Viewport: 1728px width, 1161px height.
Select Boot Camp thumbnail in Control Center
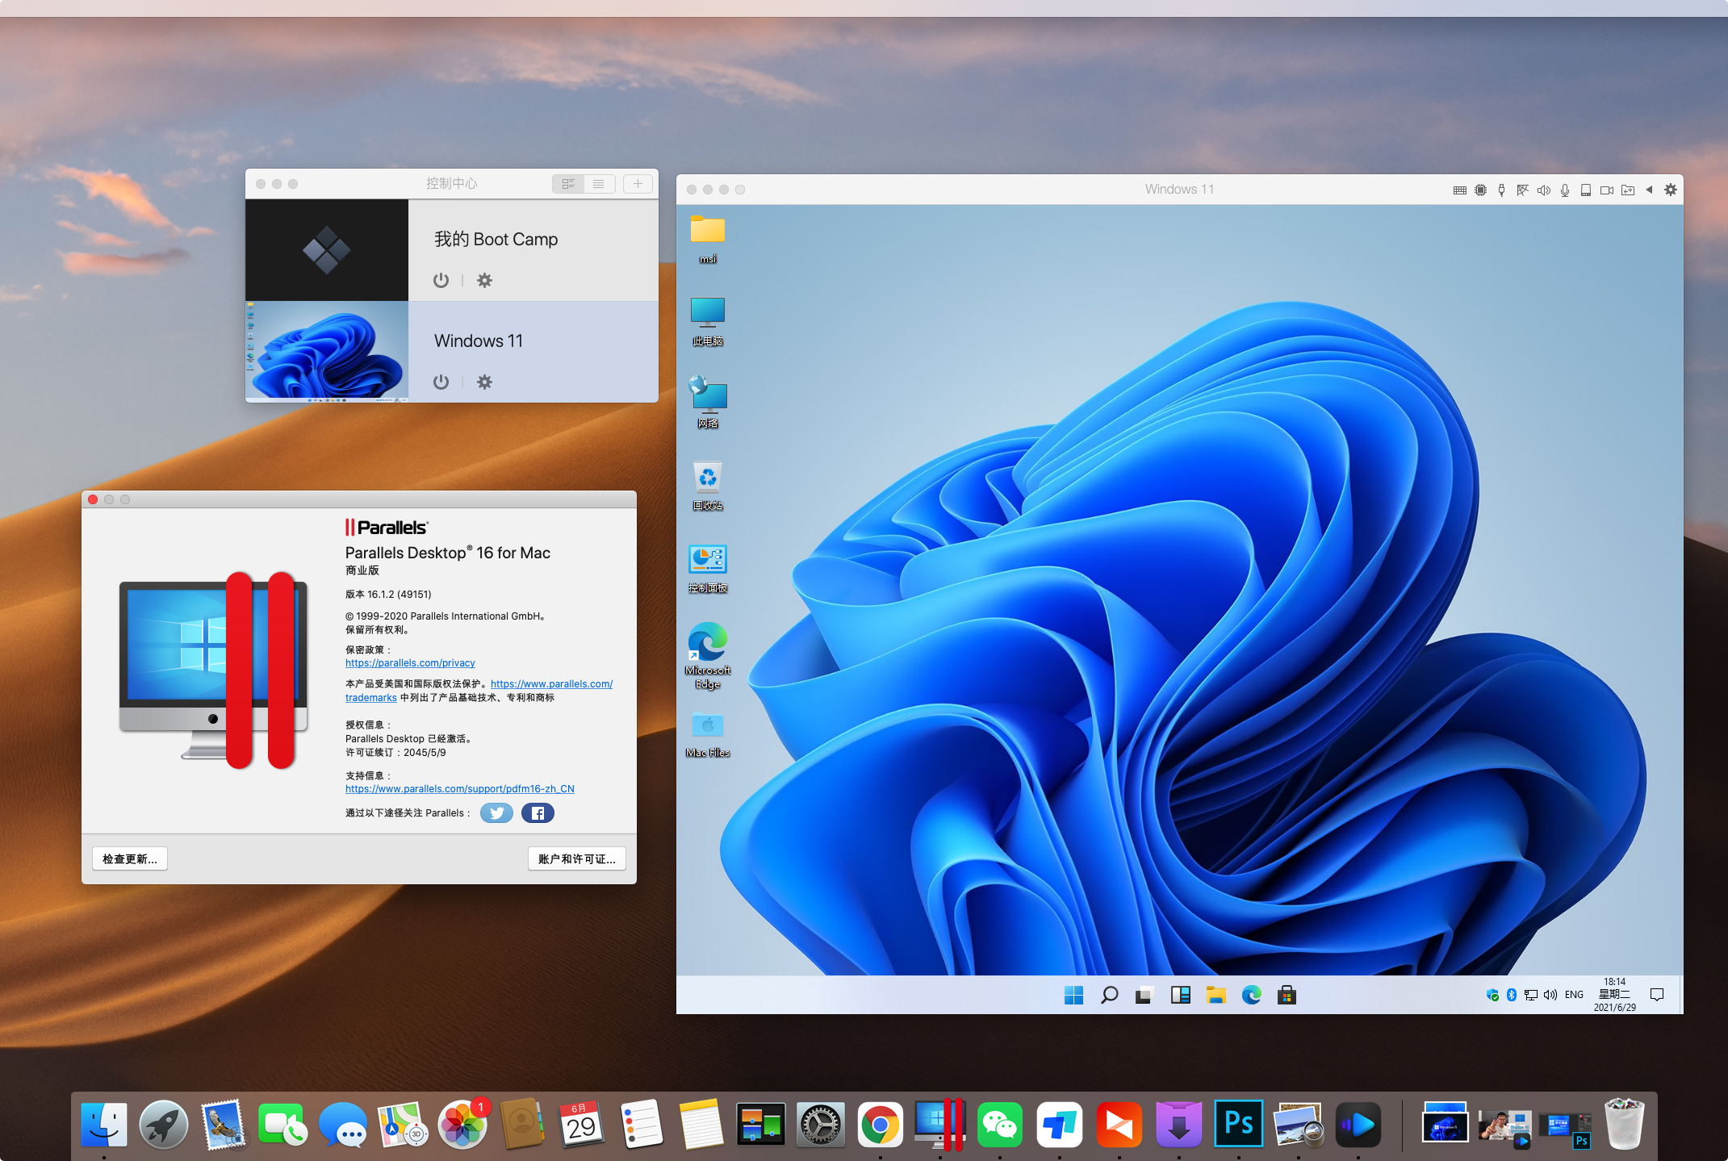coord(327,250)
